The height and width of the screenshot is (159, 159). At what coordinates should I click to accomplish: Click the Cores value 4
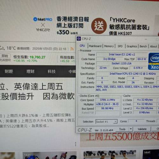click(x=136, y=121)
